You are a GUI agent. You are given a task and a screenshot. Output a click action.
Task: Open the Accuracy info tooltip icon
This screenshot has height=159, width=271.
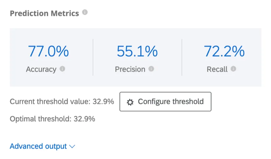coord(62,69)
